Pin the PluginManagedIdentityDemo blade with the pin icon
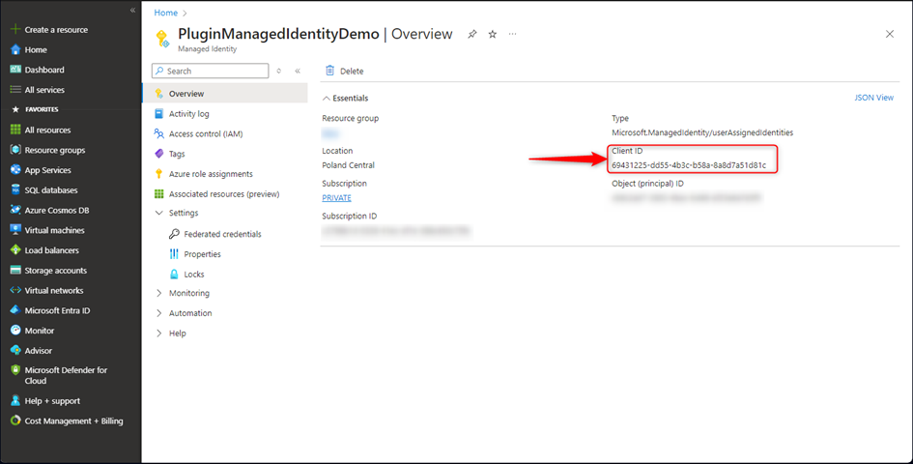Screen dimensions: 913x464 tap(472, 35)
